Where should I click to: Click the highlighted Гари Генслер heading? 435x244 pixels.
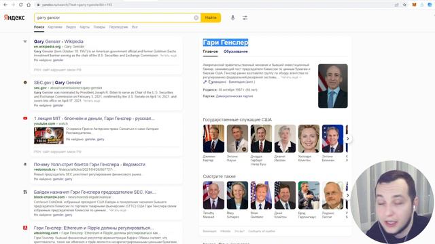tap(226, 42)
